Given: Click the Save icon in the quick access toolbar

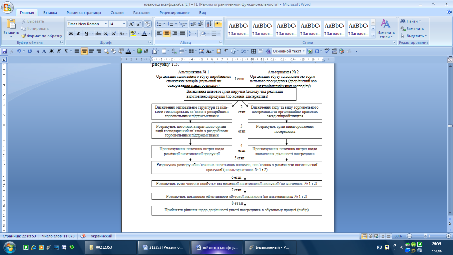Looking at the screenshot, I should point(4,51).
